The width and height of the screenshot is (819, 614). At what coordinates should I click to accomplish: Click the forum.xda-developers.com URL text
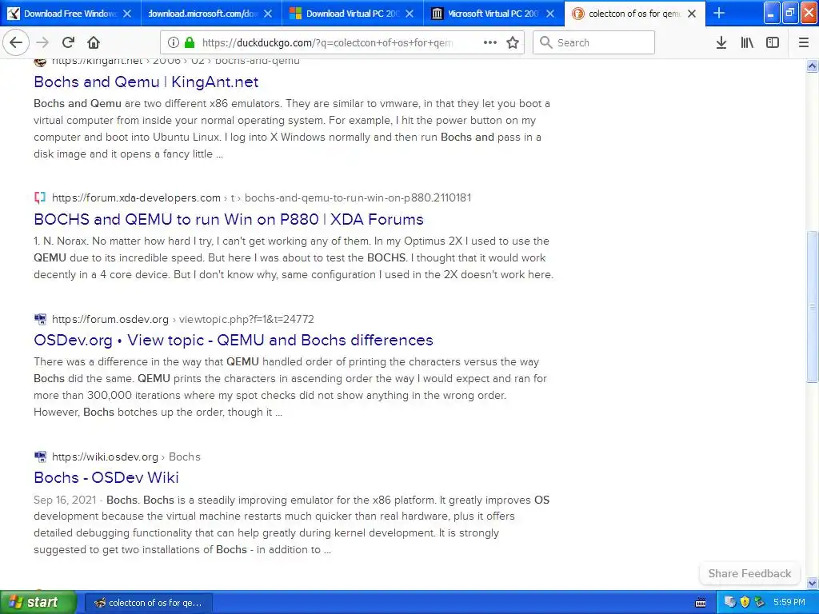point(136,198)
